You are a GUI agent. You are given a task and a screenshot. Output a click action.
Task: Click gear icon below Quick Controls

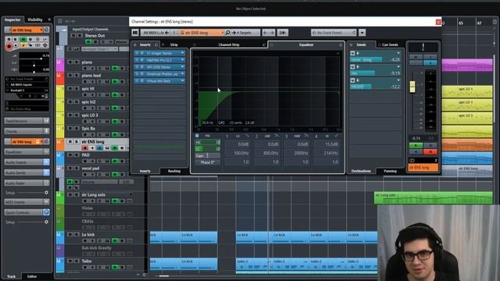tap(46, 222)
